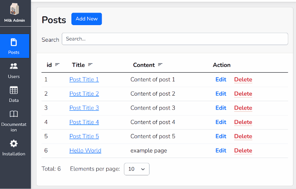Click the 'Content of post 3' cell
Screen dimensions: 296x189
[x=152, y=108]
